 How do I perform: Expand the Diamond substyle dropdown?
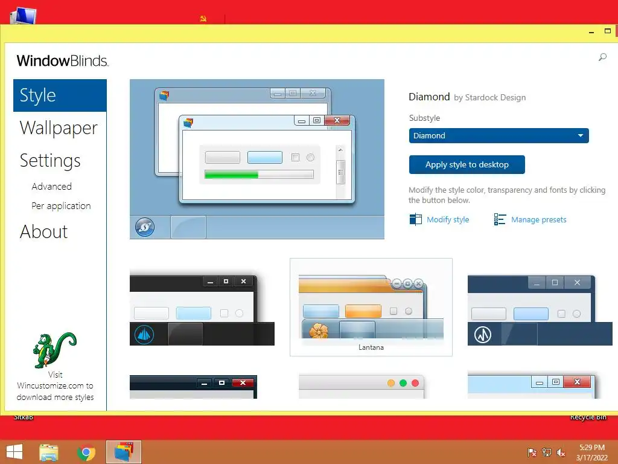[499, 136]
